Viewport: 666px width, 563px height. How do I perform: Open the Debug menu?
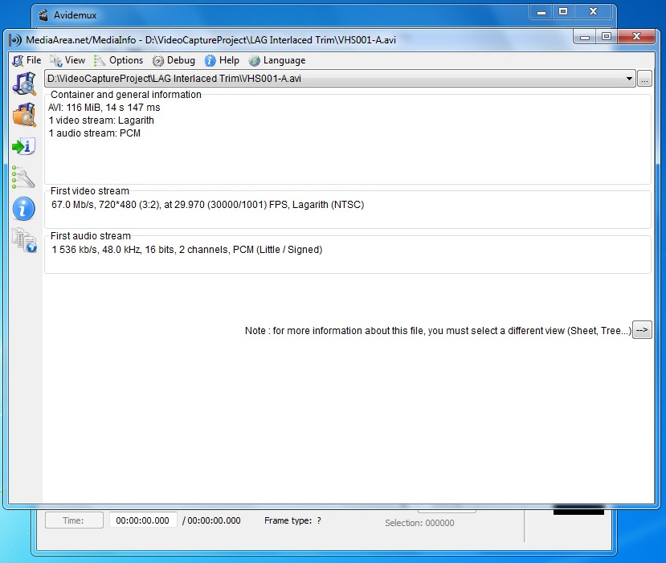click(174, 60)
